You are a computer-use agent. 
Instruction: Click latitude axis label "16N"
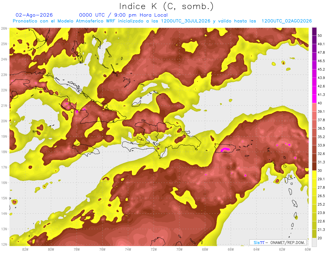[x=4, y=183]
